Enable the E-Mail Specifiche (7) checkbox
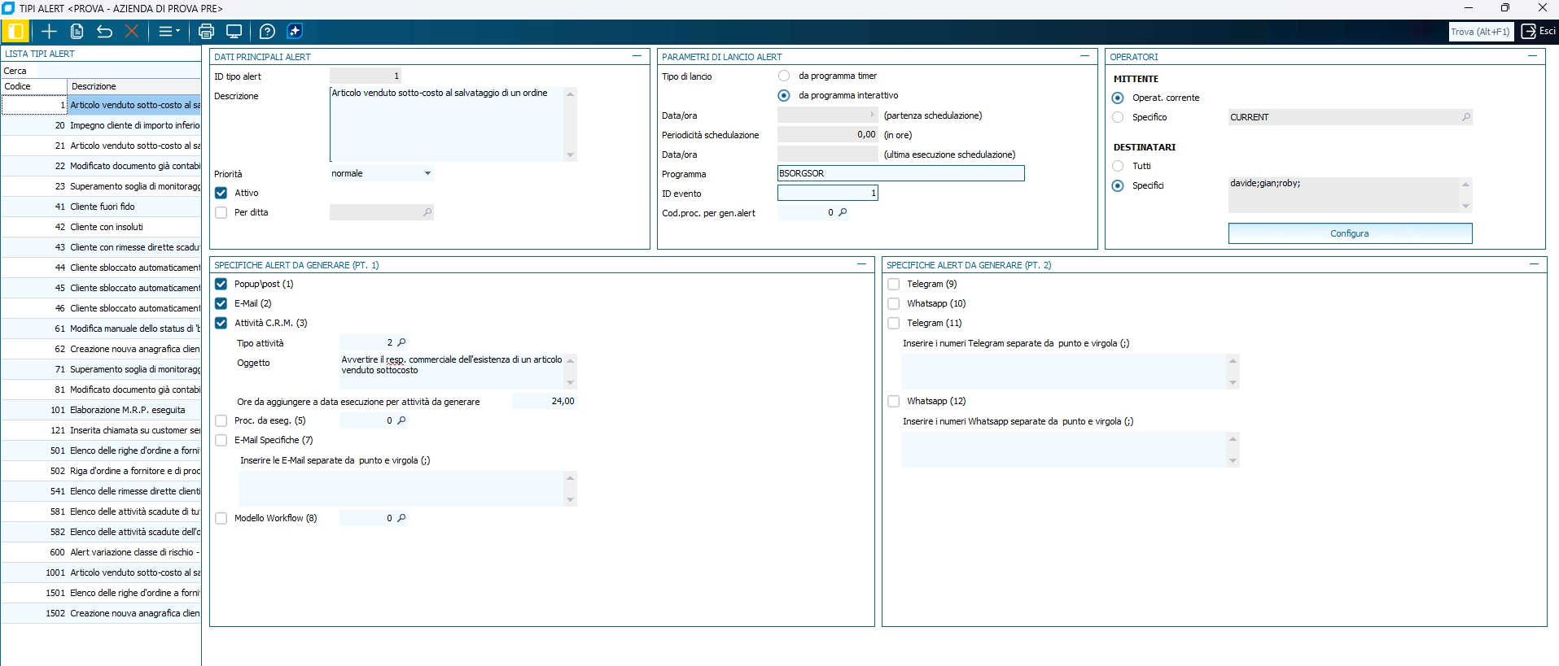 pos(221,440)
